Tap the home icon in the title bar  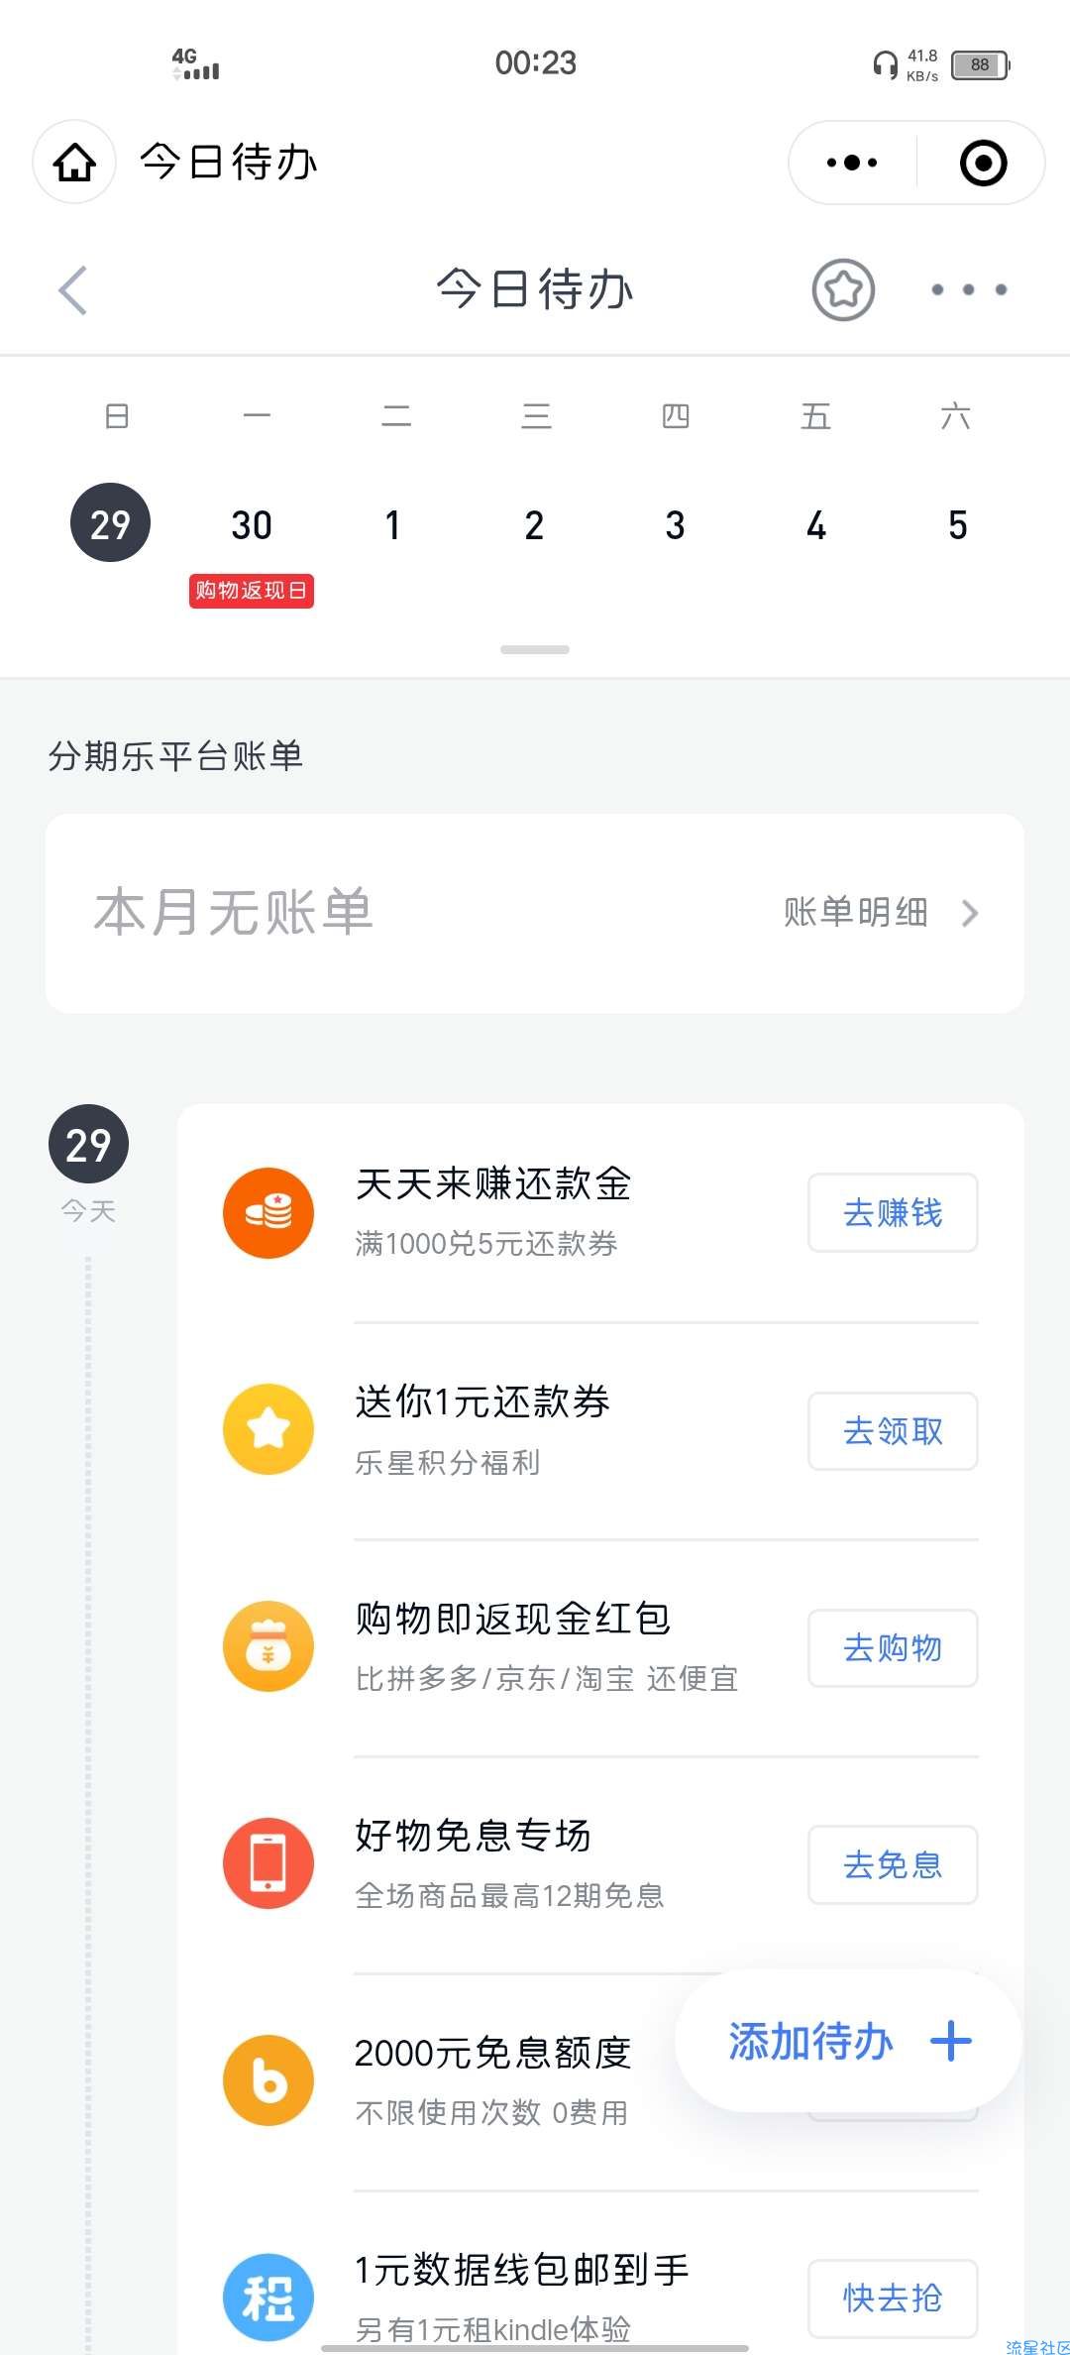[74, 163]
